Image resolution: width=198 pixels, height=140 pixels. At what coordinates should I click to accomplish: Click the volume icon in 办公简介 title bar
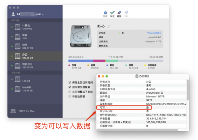coord(137,76)
